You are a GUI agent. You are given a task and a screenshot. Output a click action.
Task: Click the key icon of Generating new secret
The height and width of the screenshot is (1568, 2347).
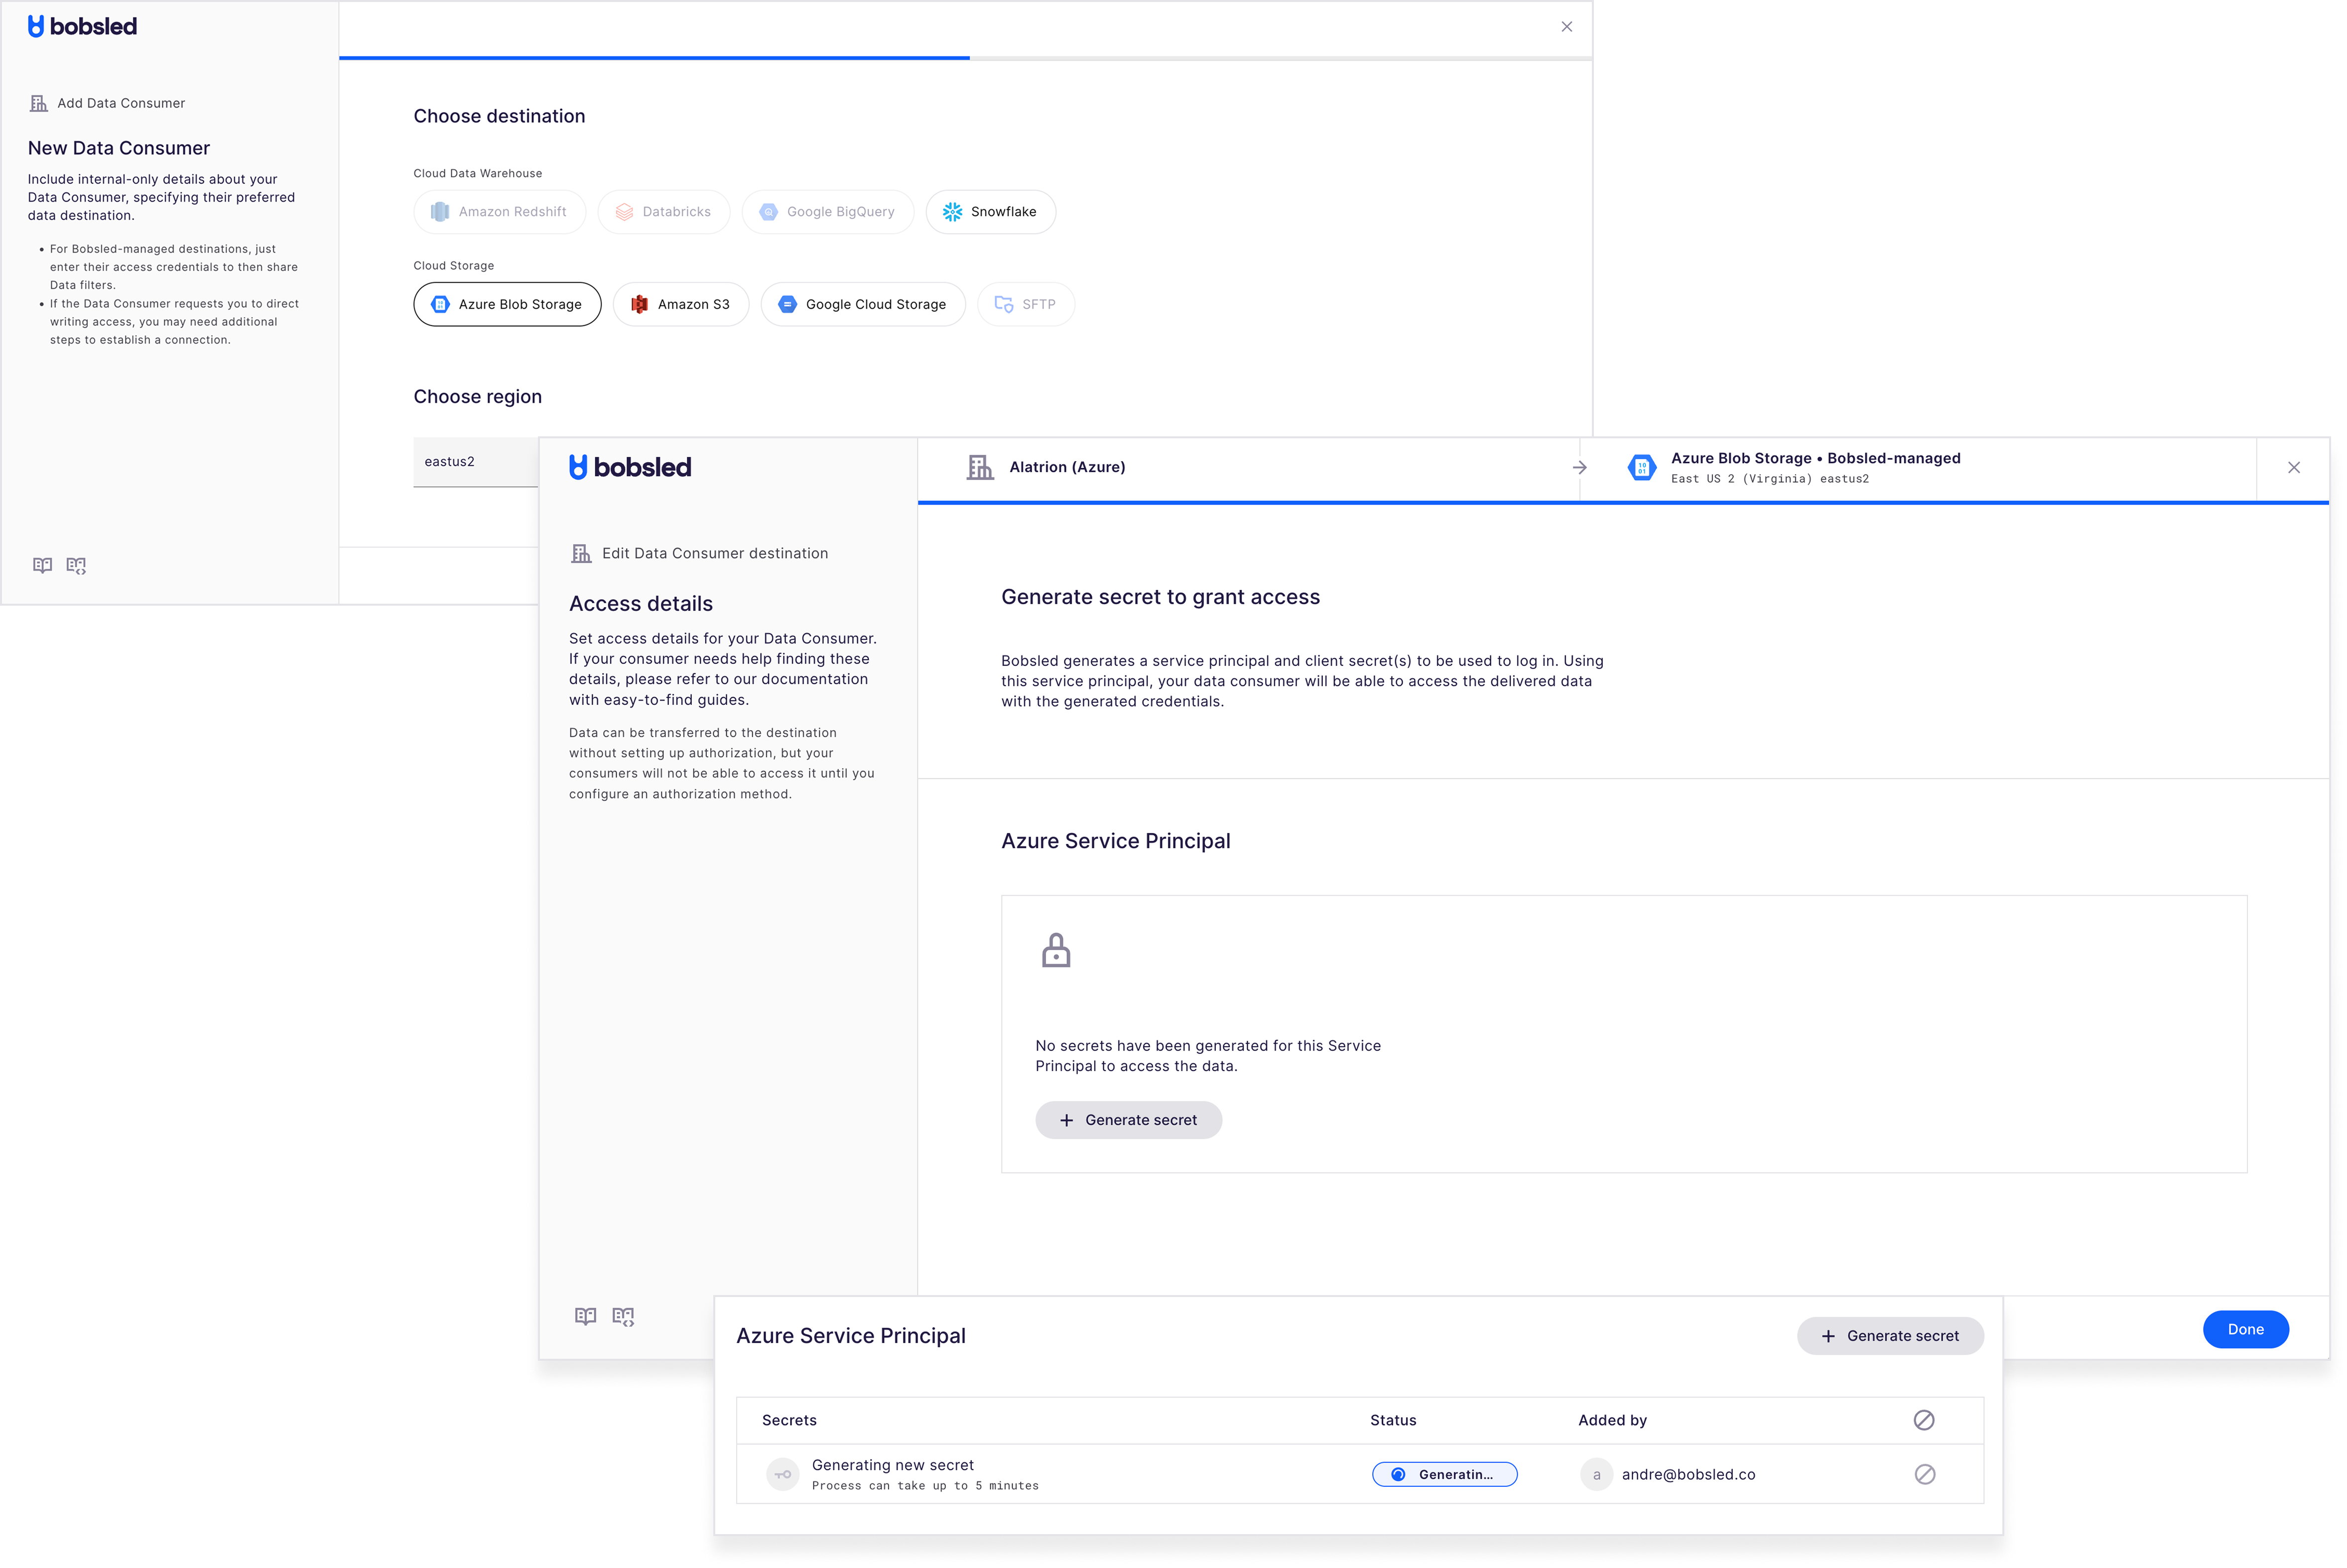[x=783, y=1474]
